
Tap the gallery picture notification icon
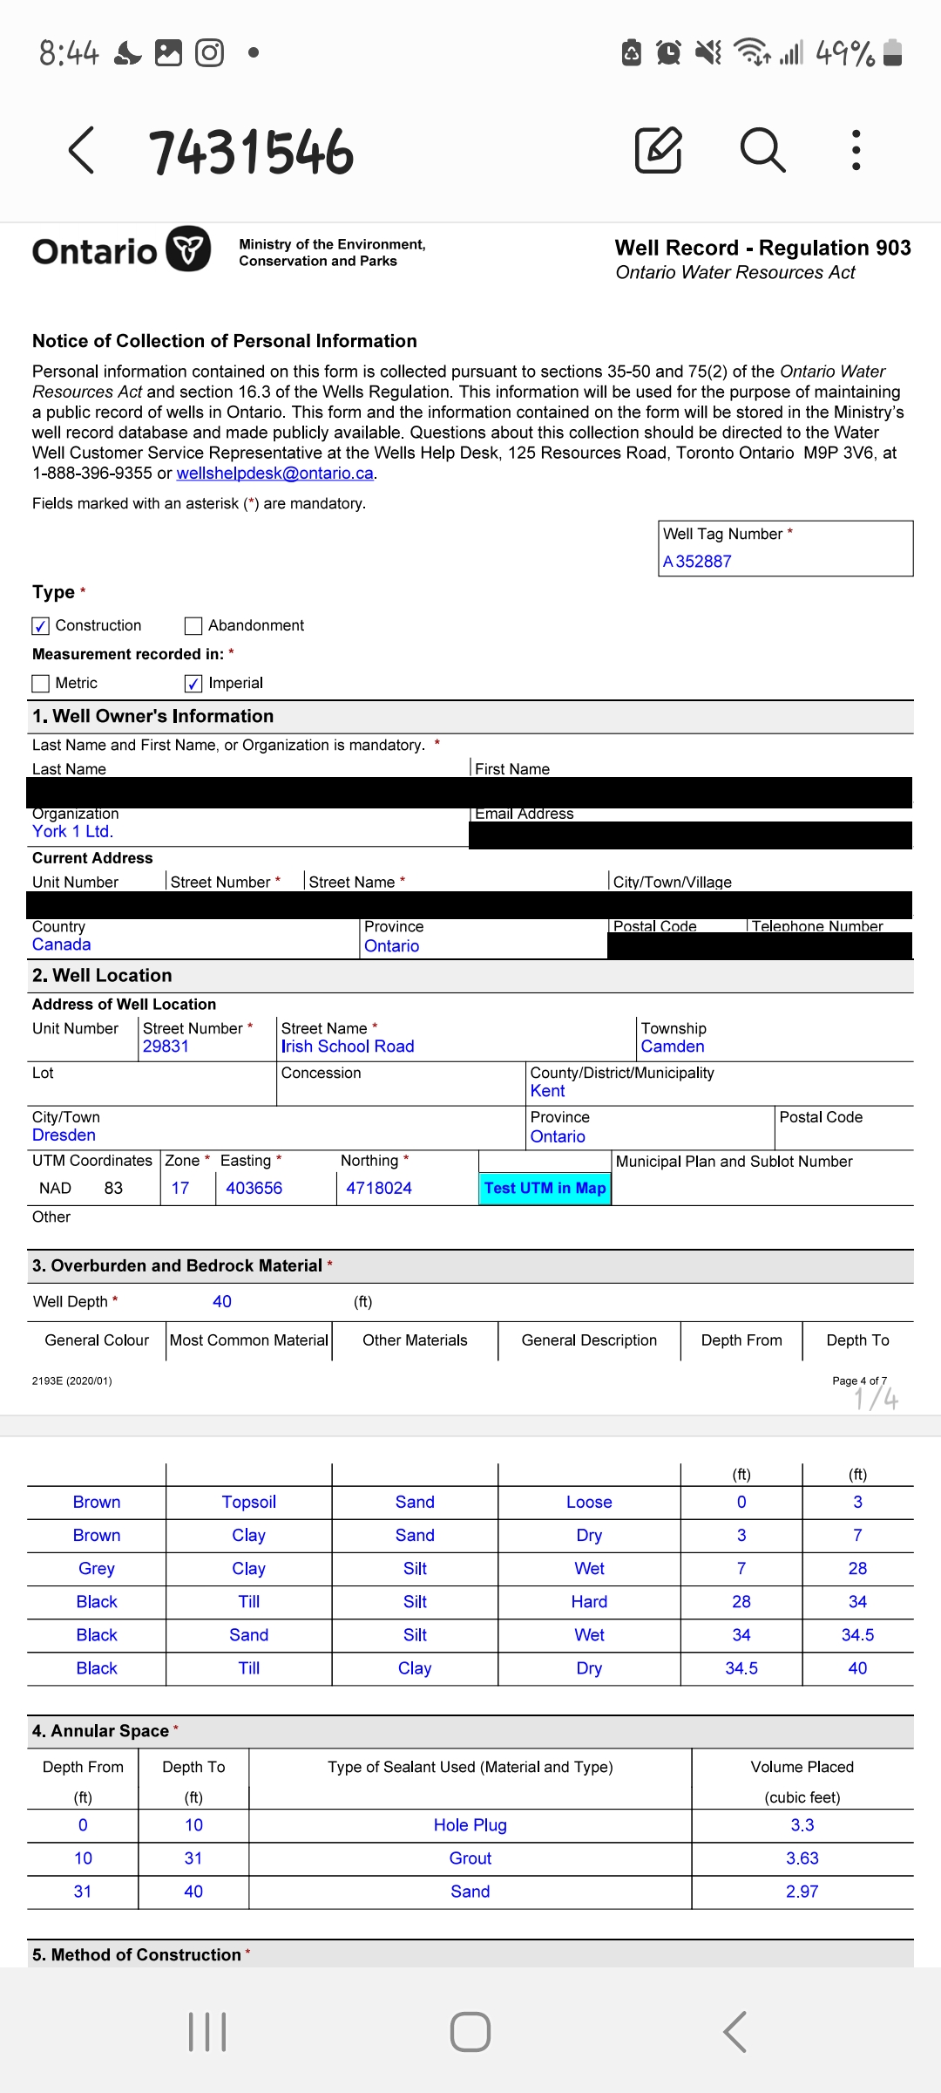168,53
